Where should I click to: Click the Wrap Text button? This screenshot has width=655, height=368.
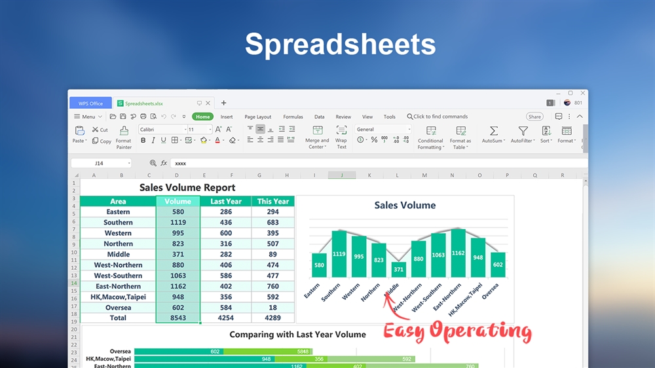coord(341,138)
